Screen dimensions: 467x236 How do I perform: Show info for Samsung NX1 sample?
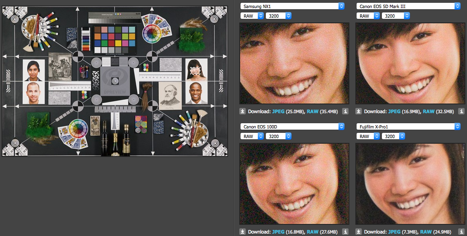pos(345,111)
